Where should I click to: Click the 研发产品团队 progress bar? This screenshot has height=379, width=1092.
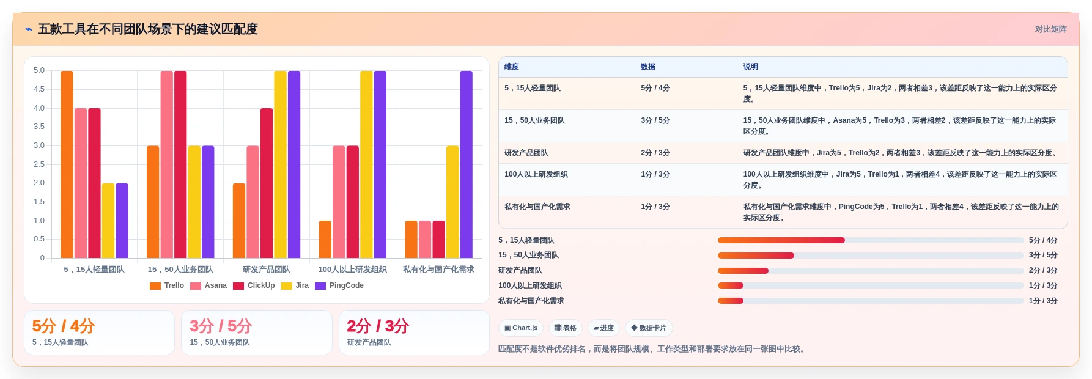[871, 271]
